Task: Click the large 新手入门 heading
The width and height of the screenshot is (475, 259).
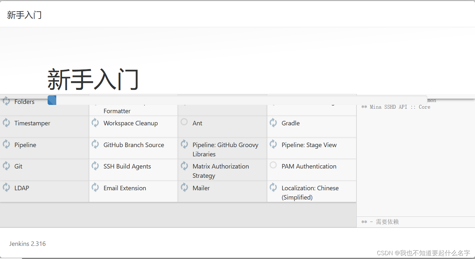Action: tap(93, 80)
